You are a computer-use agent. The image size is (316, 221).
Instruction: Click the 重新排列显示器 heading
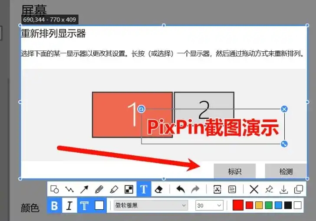[x=53, y=33]
